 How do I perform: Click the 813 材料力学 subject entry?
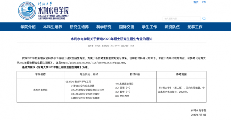(x=122, y=96)
